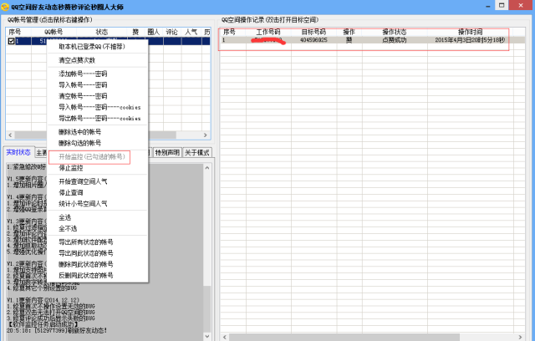
Task: Click the 圈人 column header
Action: click(x=154, y=32)
